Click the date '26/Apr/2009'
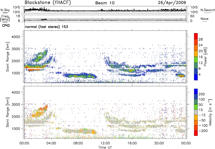 (x=172, y=2)
